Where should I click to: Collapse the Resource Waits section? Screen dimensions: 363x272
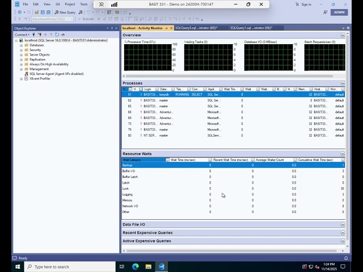click(343, 154)
